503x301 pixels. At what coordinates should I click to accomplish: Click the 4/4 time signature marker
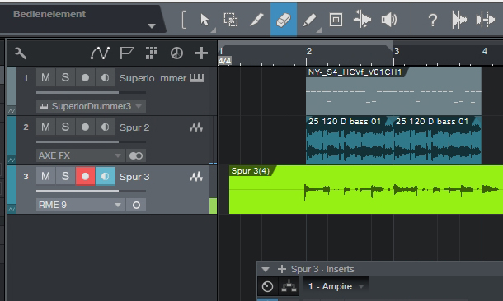coord(224,61)
